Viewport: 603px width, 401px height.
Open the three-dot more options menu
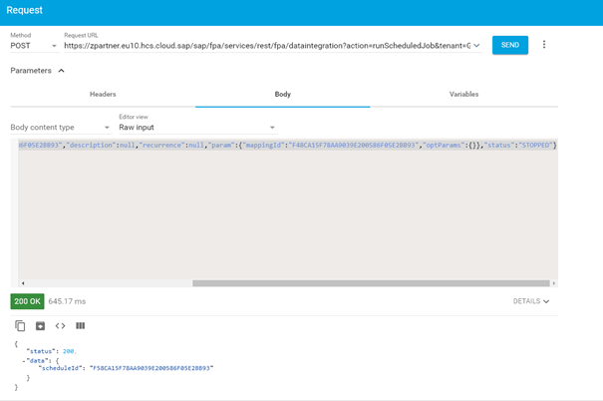pos(544,45)
